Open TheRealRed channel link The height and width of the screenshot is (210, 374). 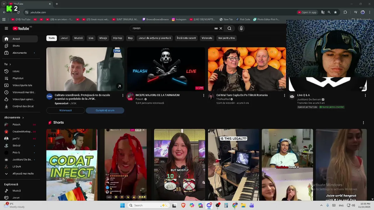click(223, 99)
